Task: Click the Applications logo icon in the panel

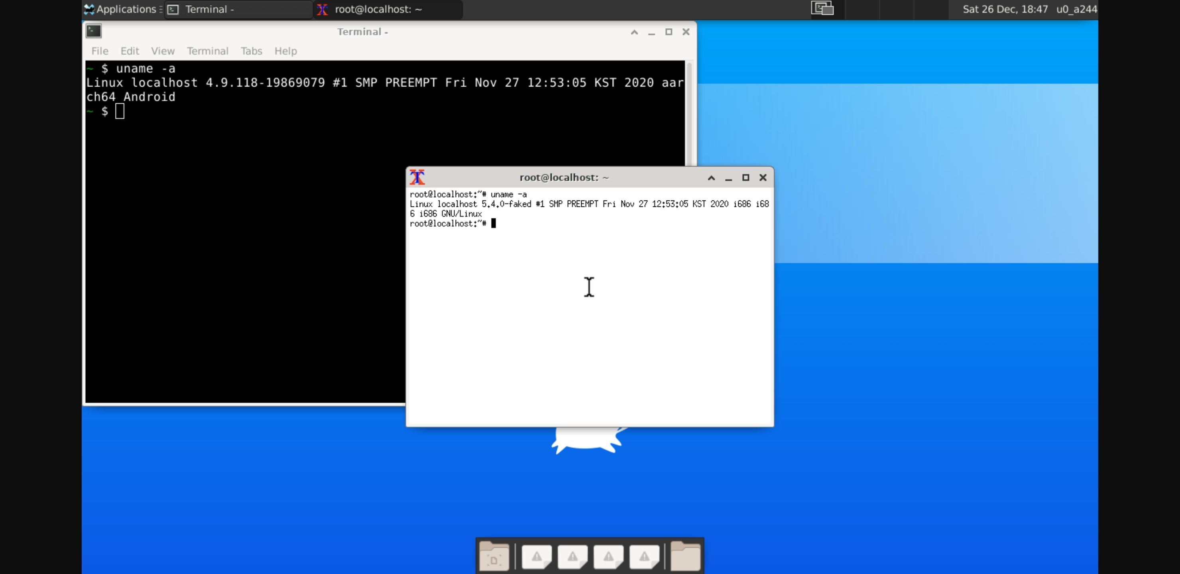Action: coord(90,9)
